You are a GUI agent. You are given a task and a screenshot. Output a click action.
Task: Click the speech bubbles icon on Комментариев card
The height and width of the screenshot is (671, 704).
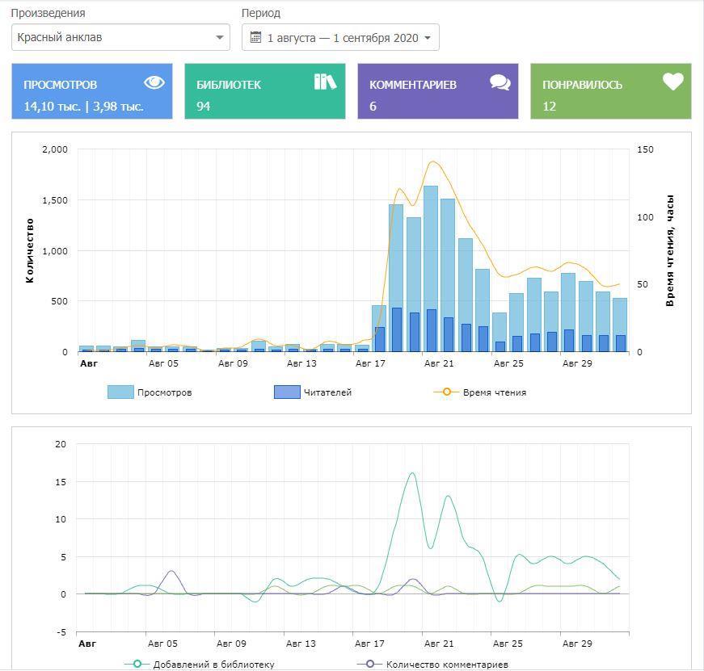pos(500,82)
